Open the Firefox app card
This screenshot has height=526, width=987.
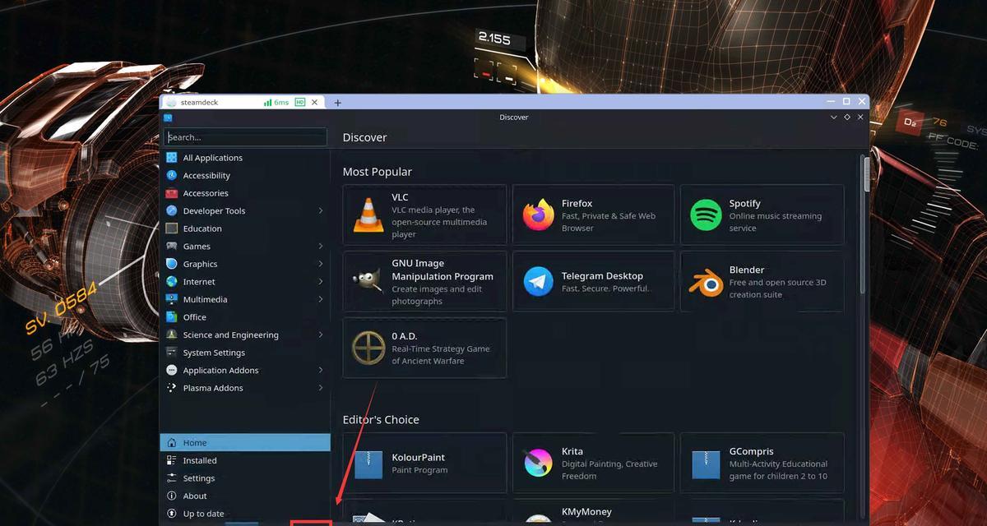[x=593, y=215]
